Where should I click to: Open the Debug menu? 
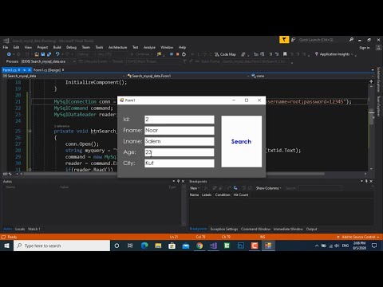(71, 47)
